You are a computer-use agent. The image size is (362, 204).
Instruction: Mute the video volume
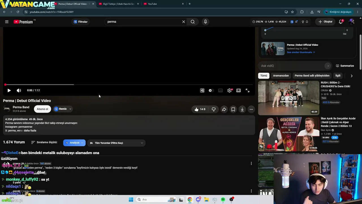(x=19, y=90)
